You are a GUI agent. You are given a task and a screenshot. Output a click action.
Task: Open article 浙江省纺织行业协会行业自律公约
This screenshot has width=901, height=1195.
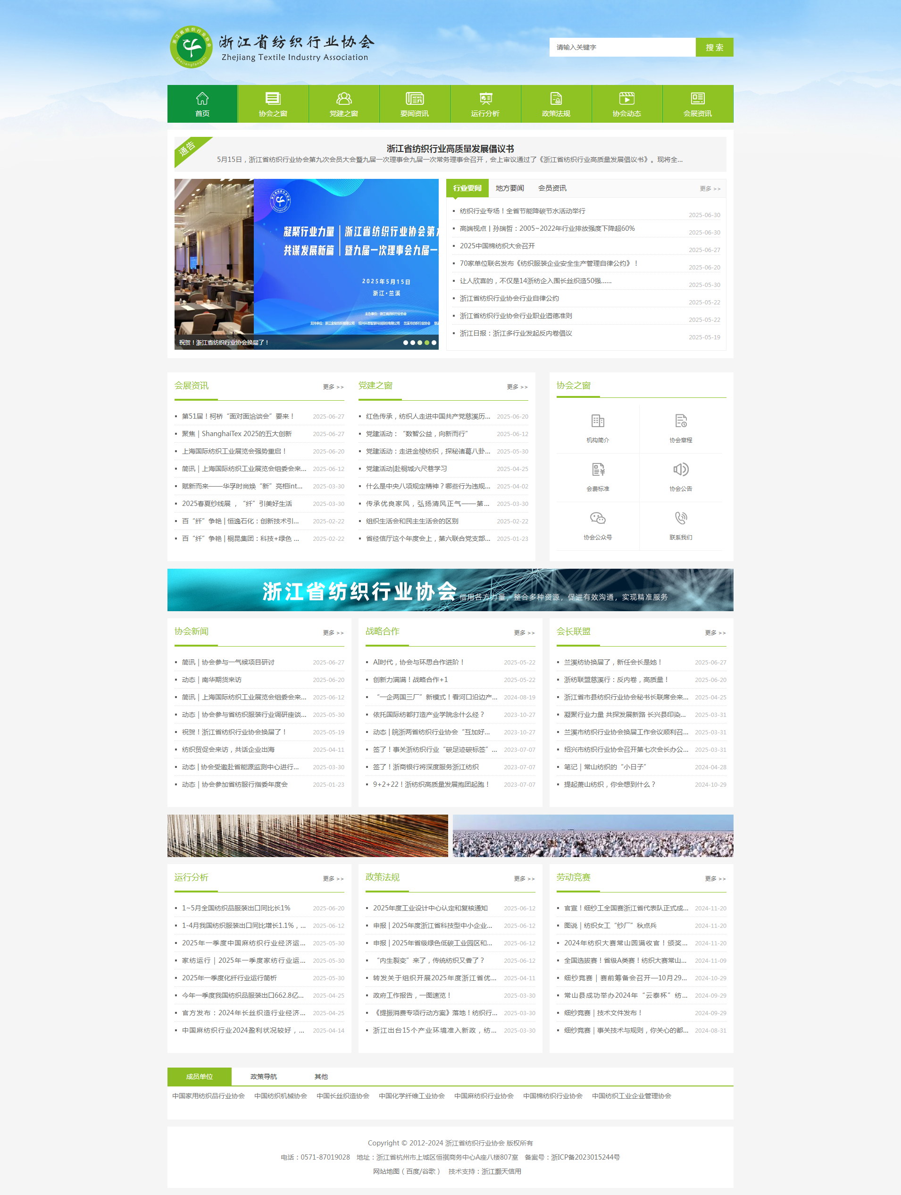click(x=509, y=298)
